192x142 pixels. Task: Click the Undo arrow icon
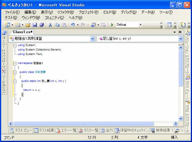(x=73, y=25)
